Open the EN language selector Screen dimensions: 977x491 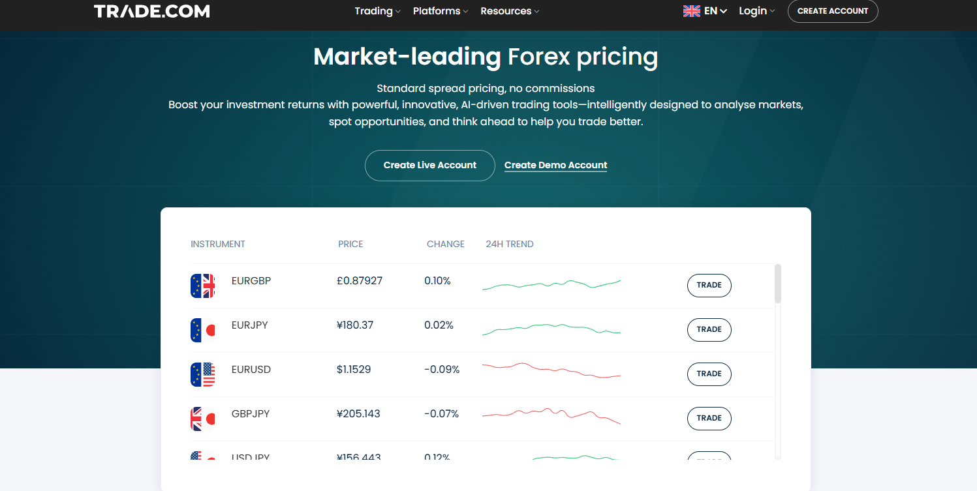click(x=715, y=11)
